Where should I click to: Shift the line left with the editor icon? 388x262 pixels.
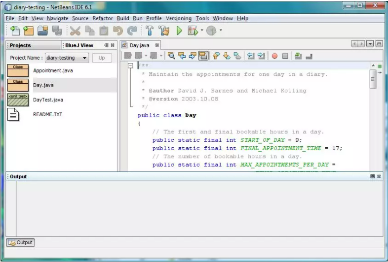tap(251, 56)
